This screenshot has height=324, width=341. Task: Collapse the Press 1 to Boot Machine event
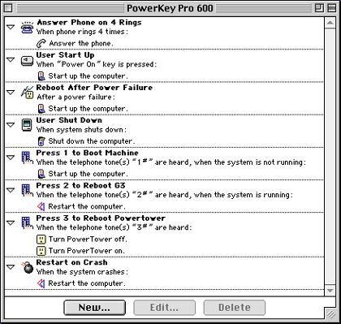click(11, 158)
